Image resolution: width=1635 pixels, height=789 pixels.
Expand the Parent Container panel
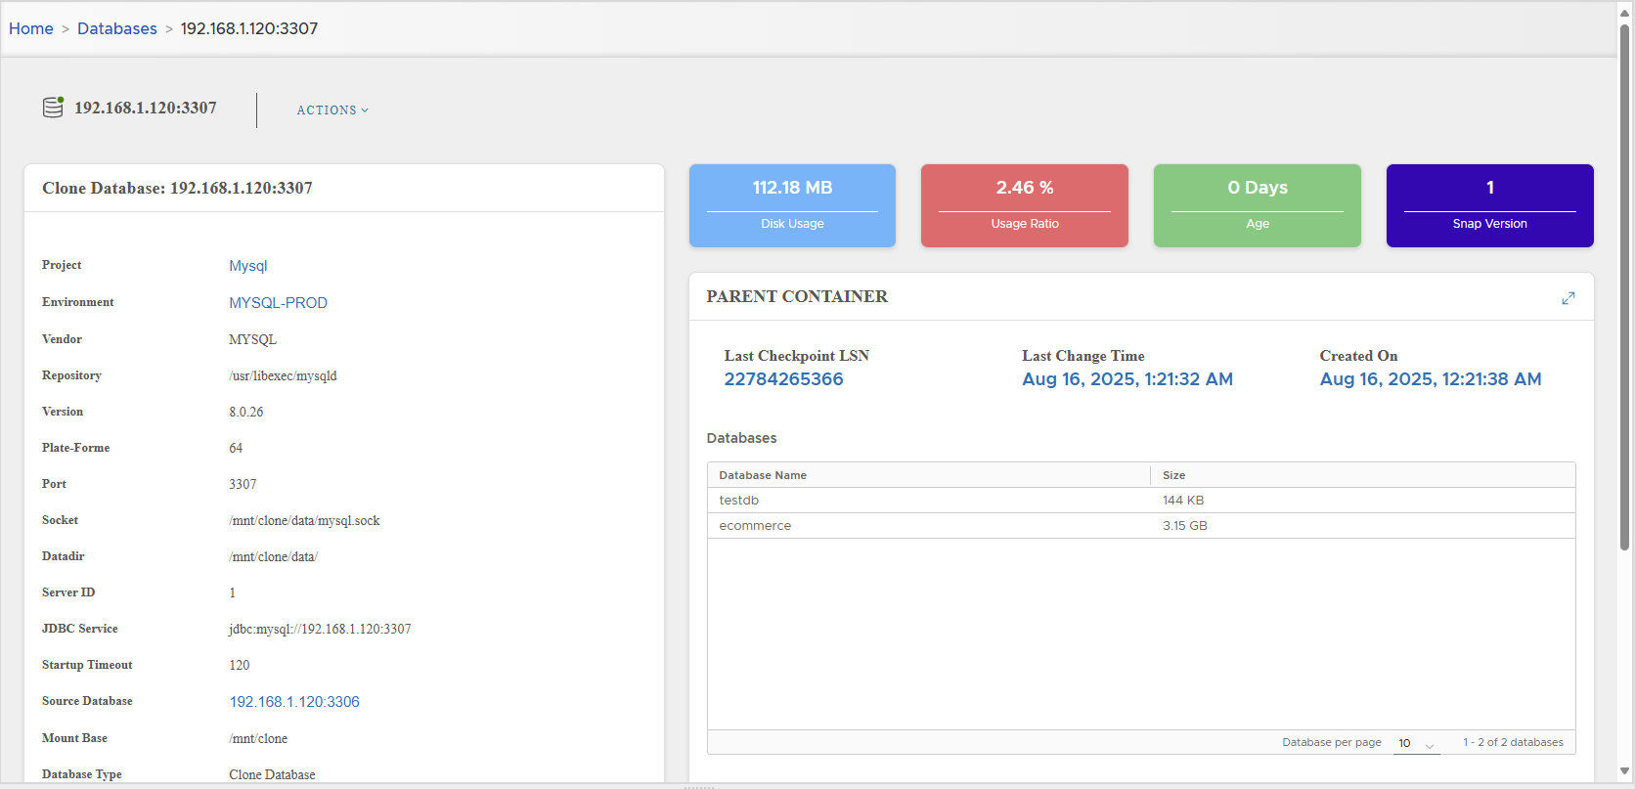(x=1568, y=298)
